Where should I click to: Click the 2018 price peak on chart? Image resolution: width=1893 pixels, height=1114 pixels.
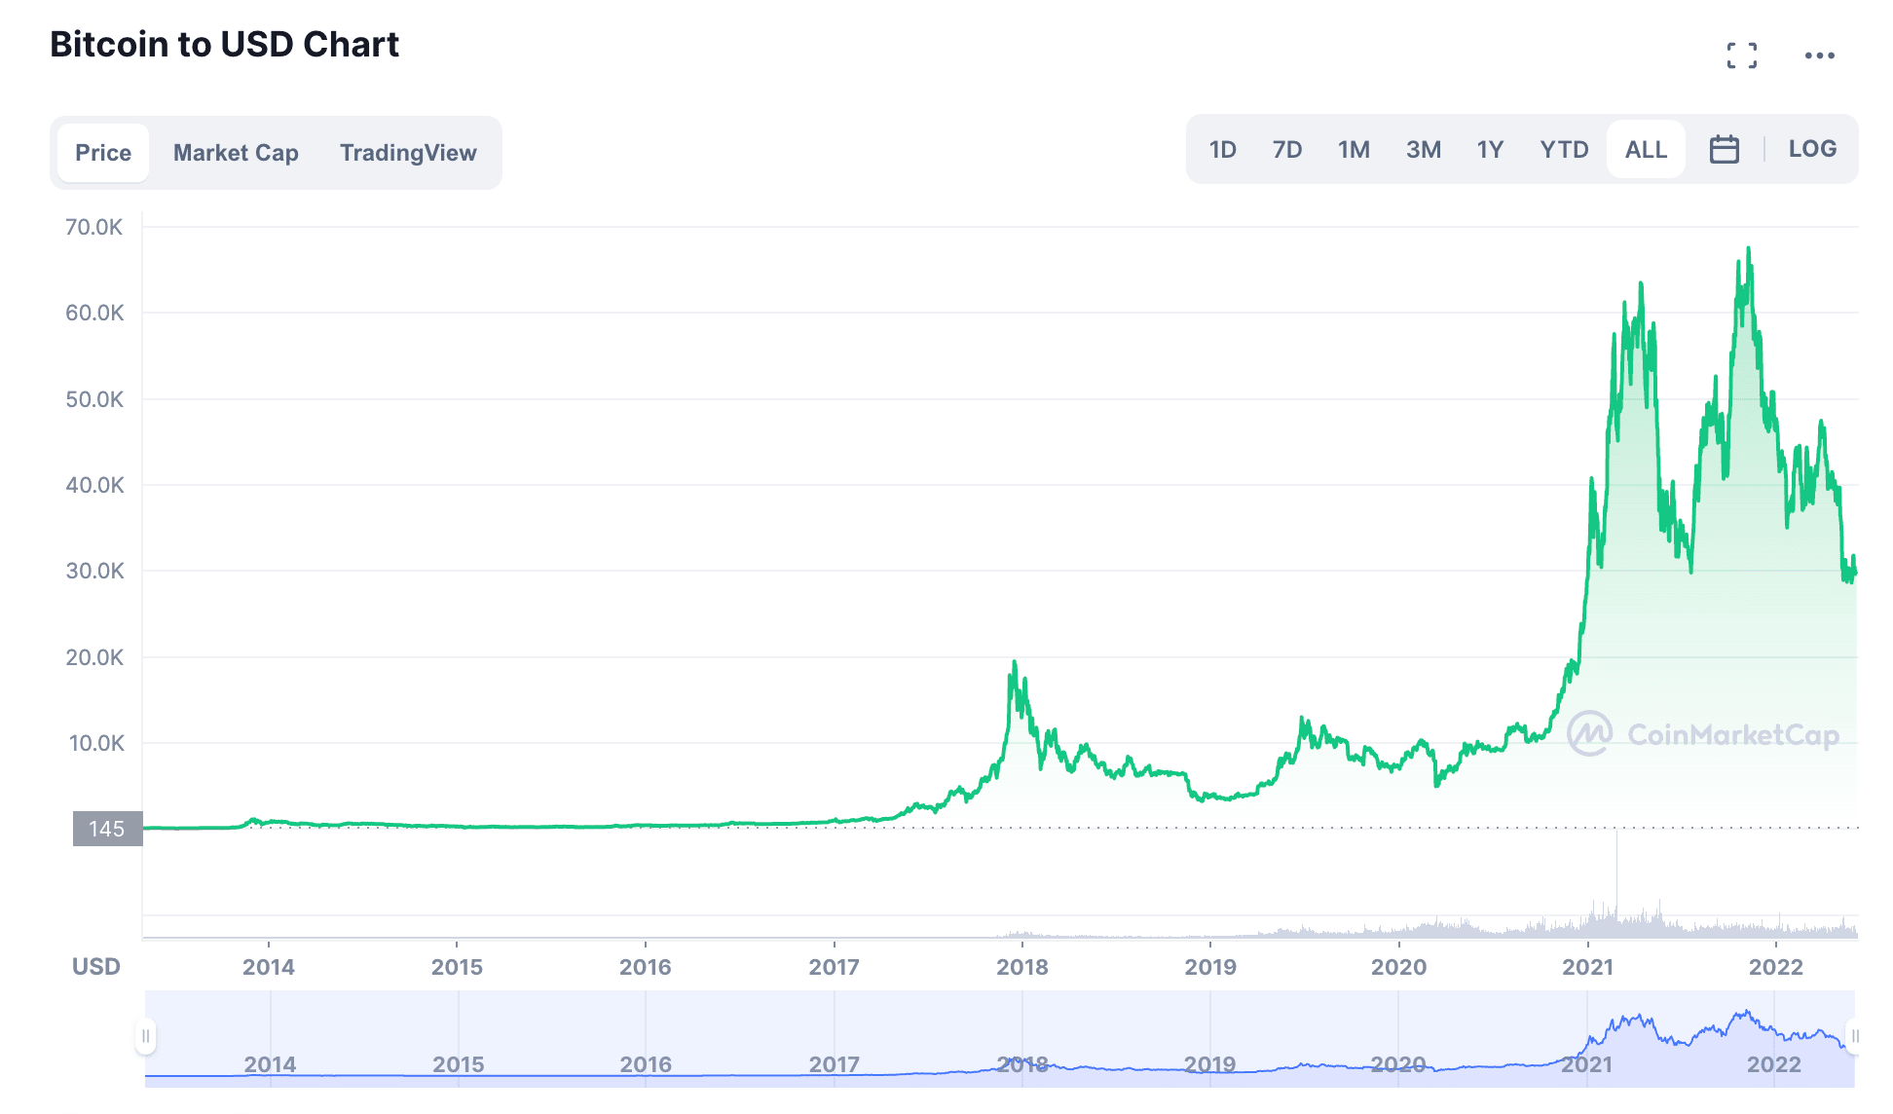coord(1014,664)
